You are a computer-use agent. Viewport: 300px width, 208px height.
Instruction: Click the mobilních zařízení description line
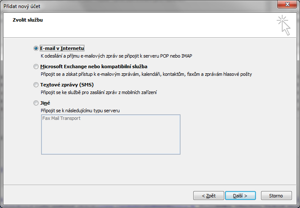click(99, 92)
